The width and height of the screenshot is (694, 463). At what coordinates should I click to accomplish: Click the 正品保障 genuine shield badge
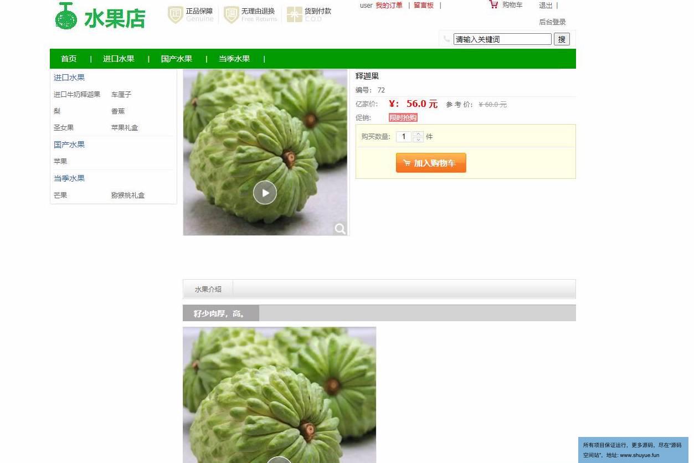[191, 15]
